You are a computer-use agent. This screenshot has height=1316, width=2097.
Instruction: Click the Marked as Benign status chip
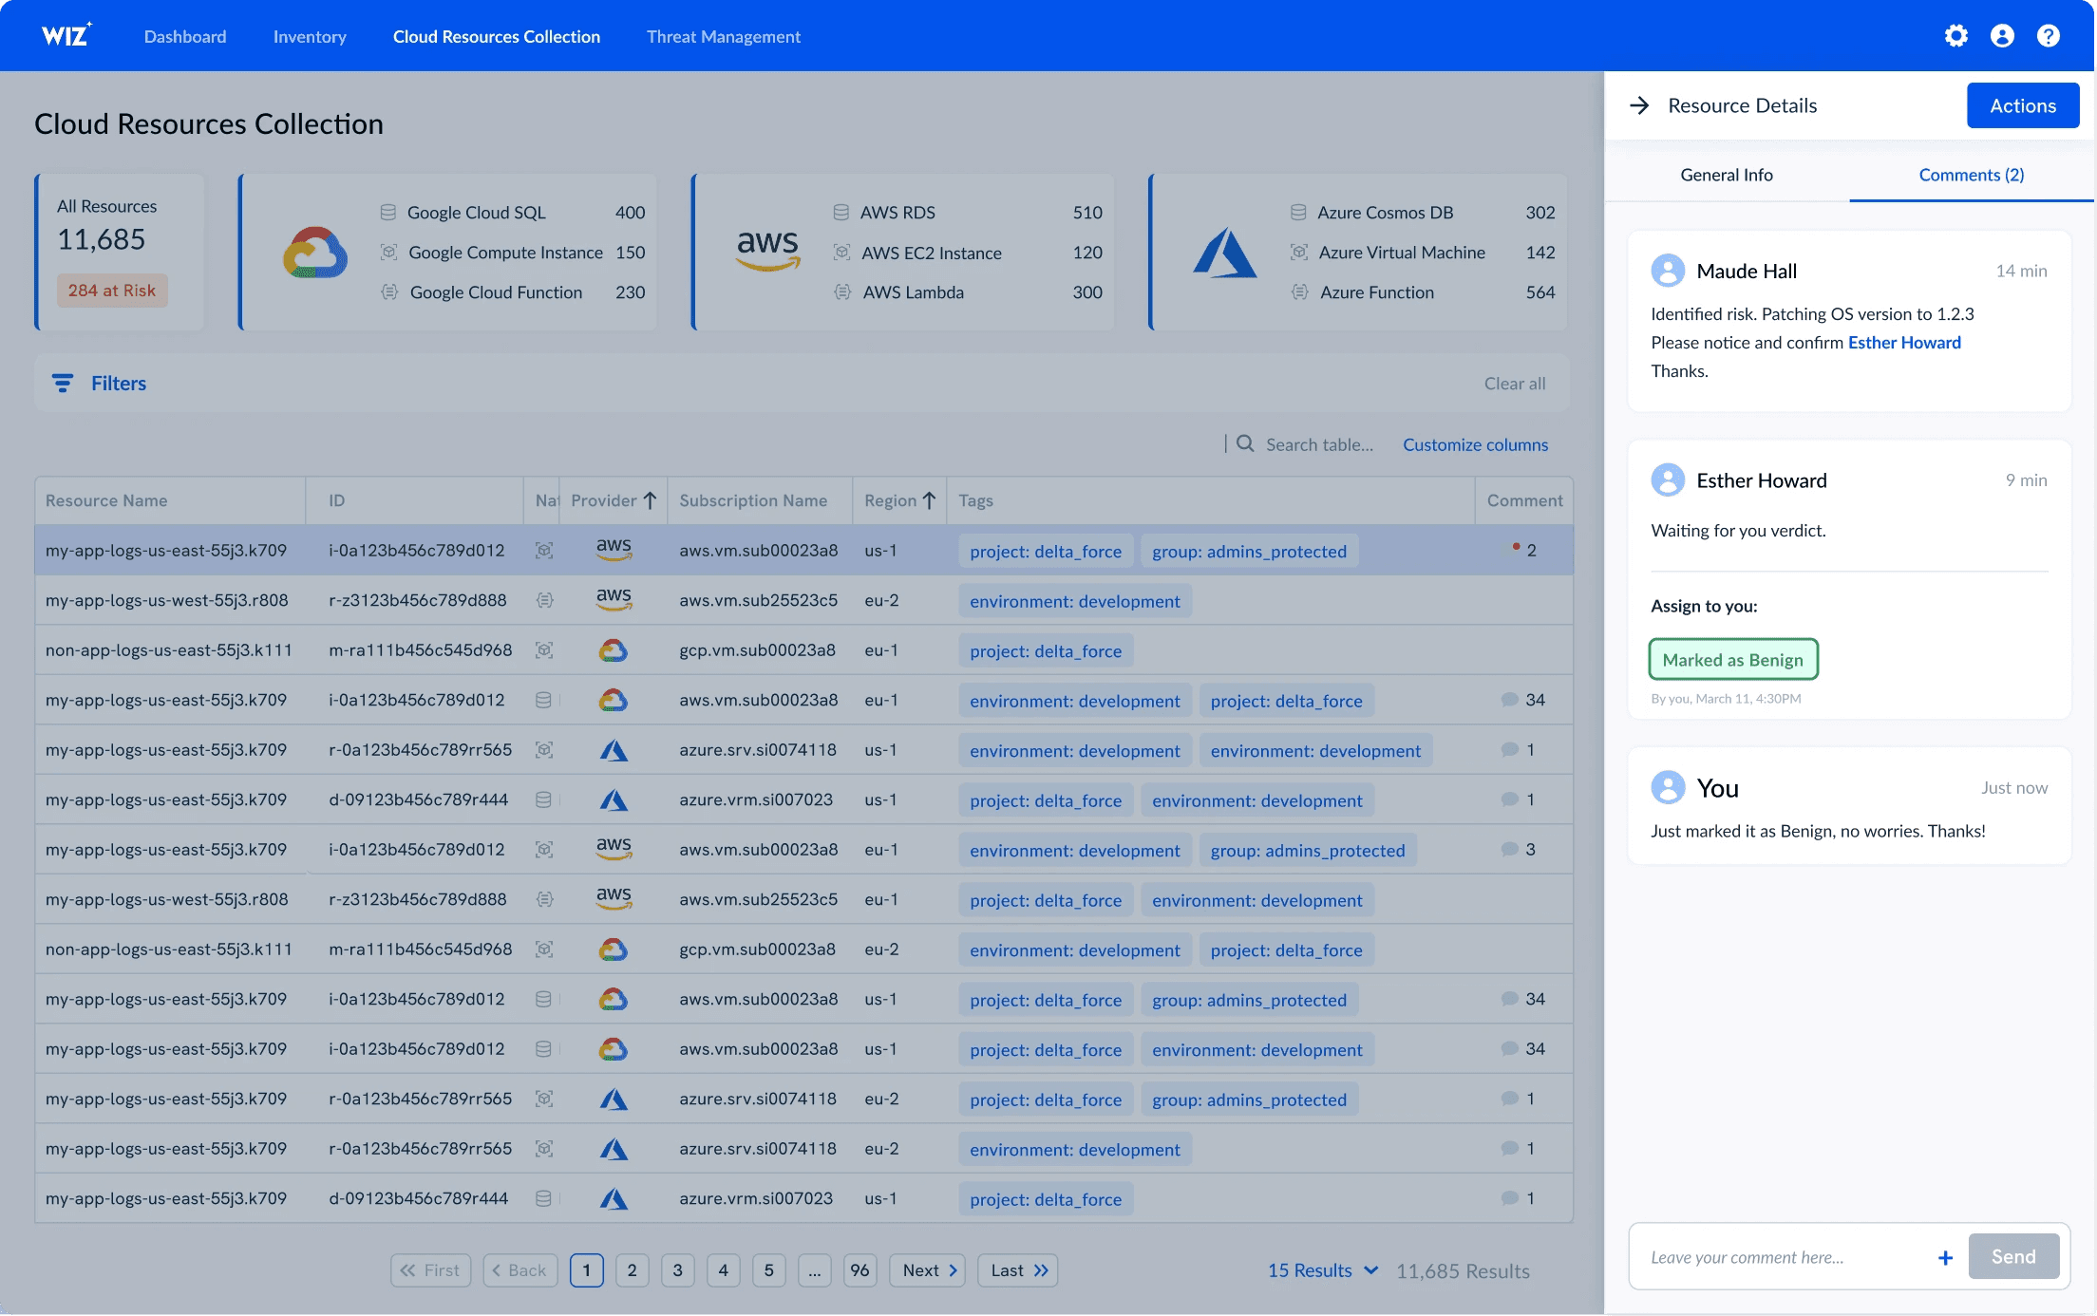click(1733, 660)
